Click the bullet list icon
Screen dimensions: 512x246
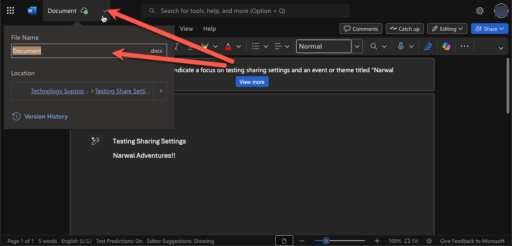coord(255,46)
